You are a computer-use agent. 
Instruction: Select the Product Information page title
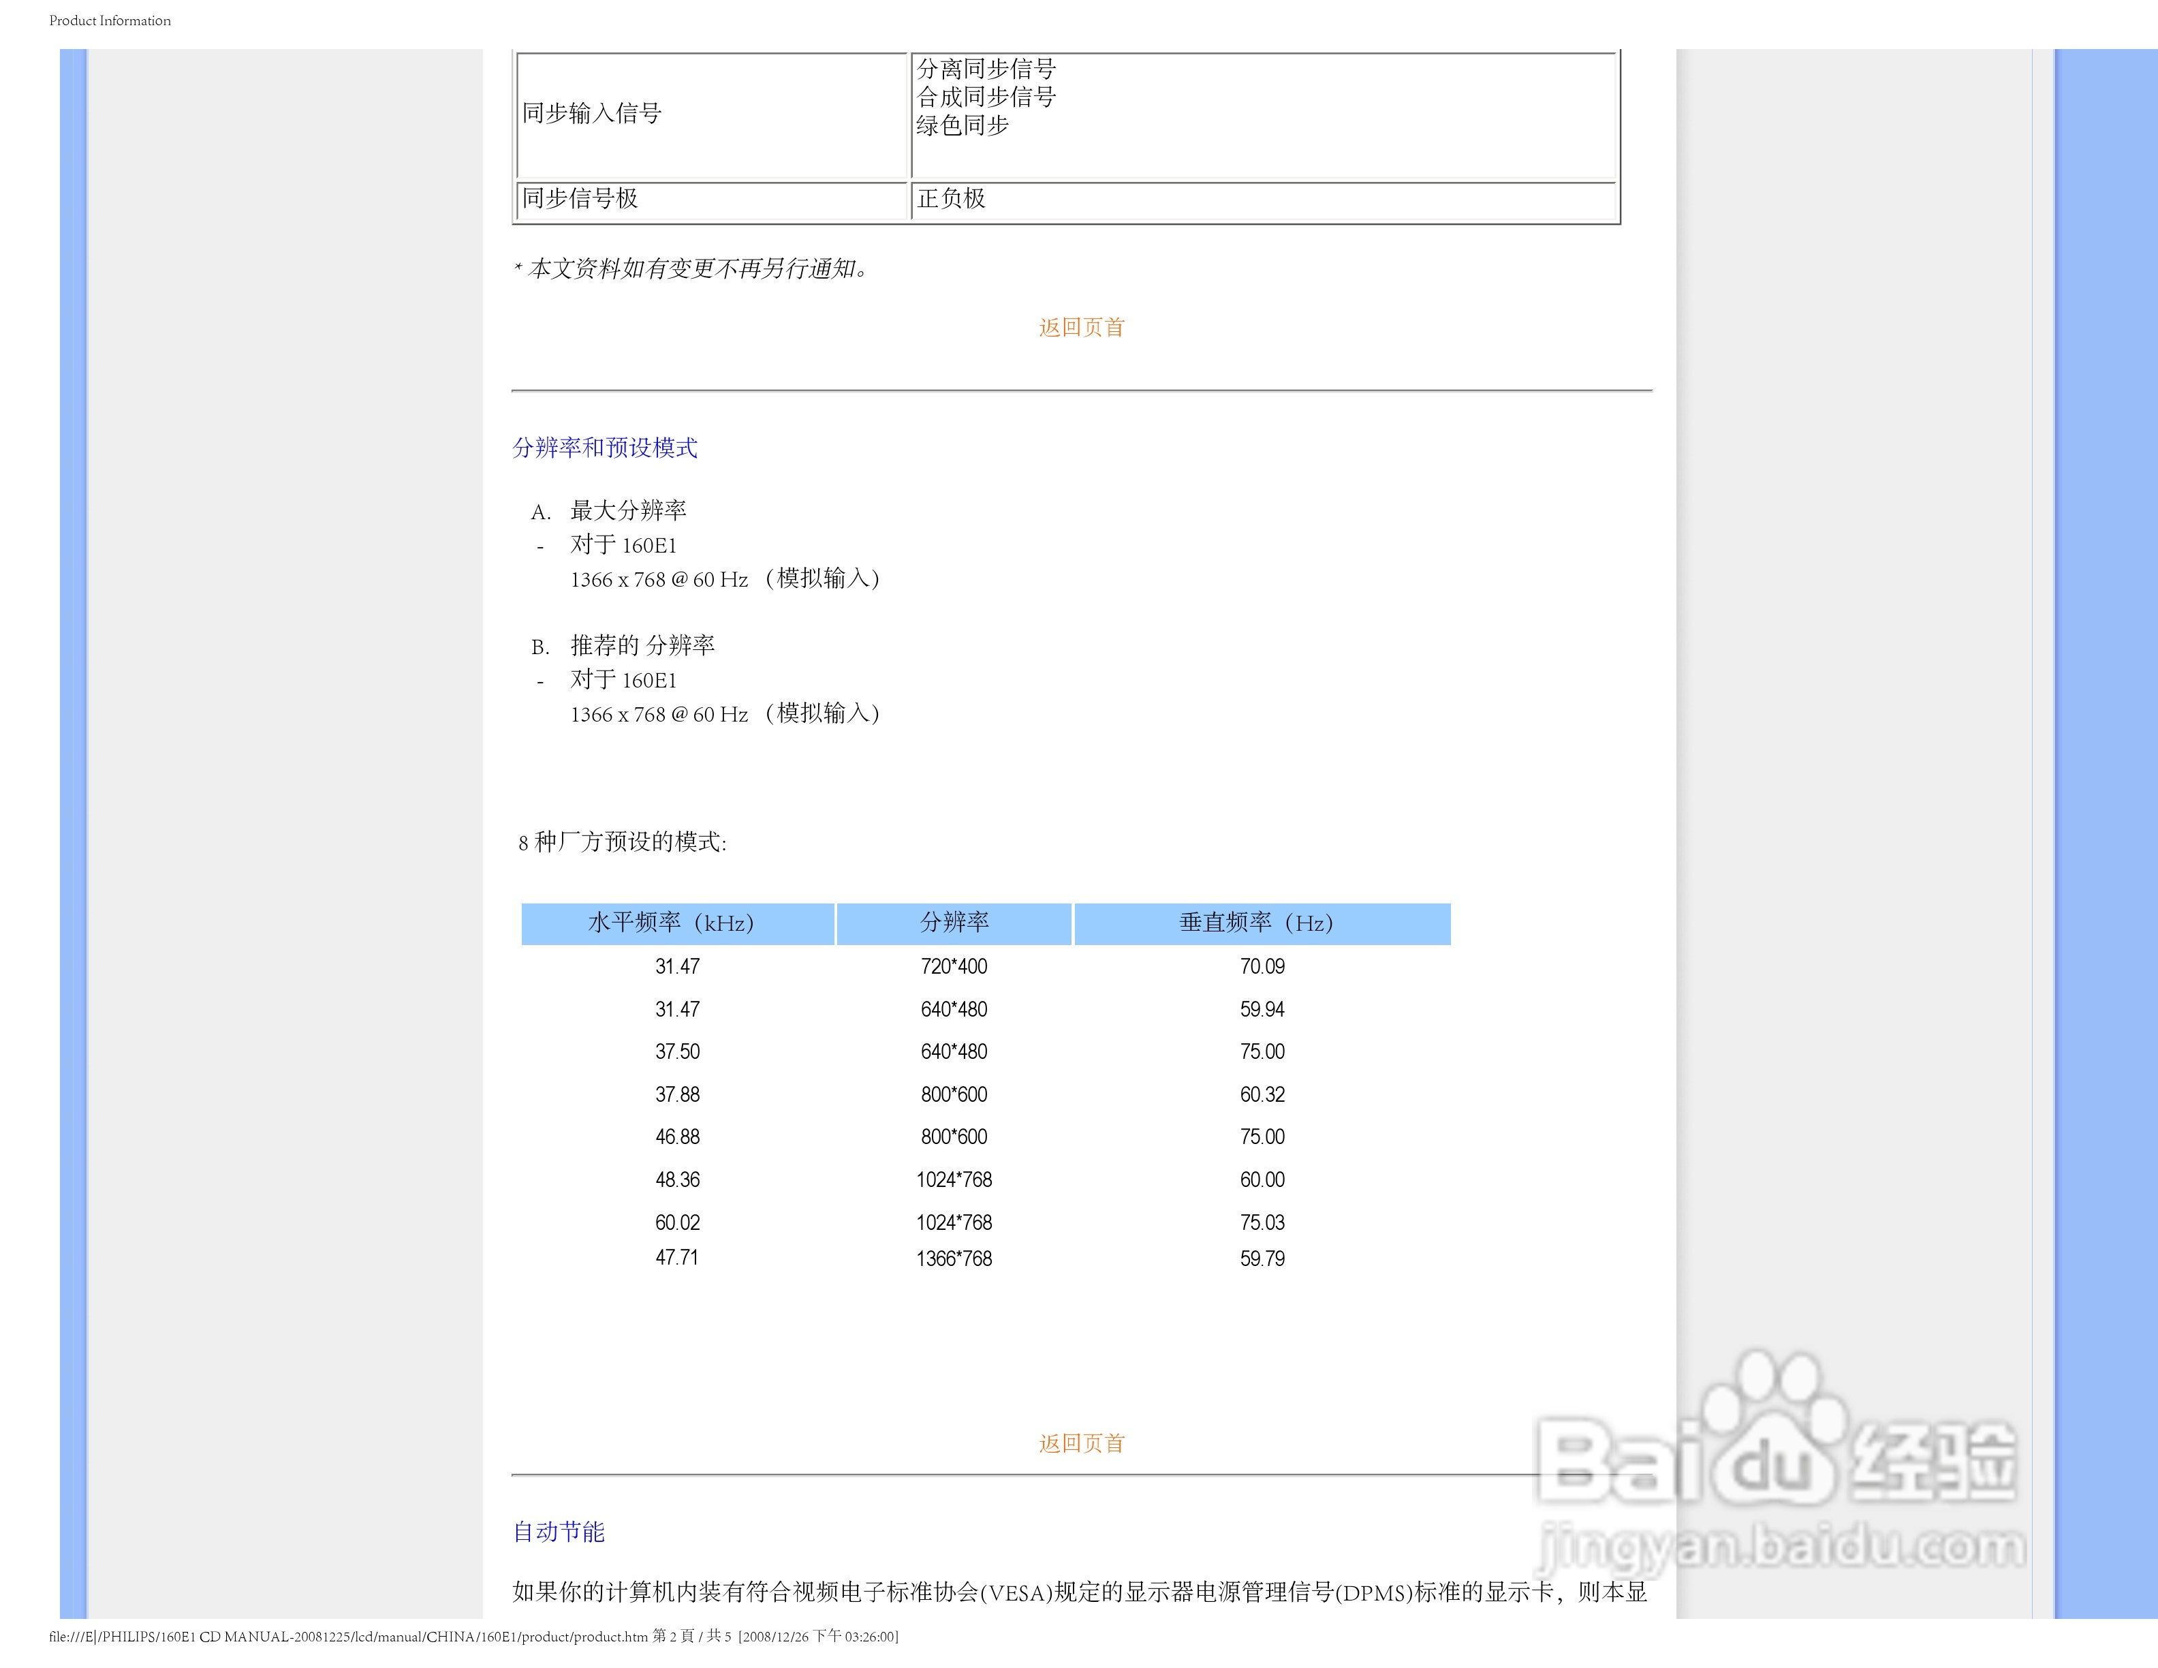(x=109, y=20)
